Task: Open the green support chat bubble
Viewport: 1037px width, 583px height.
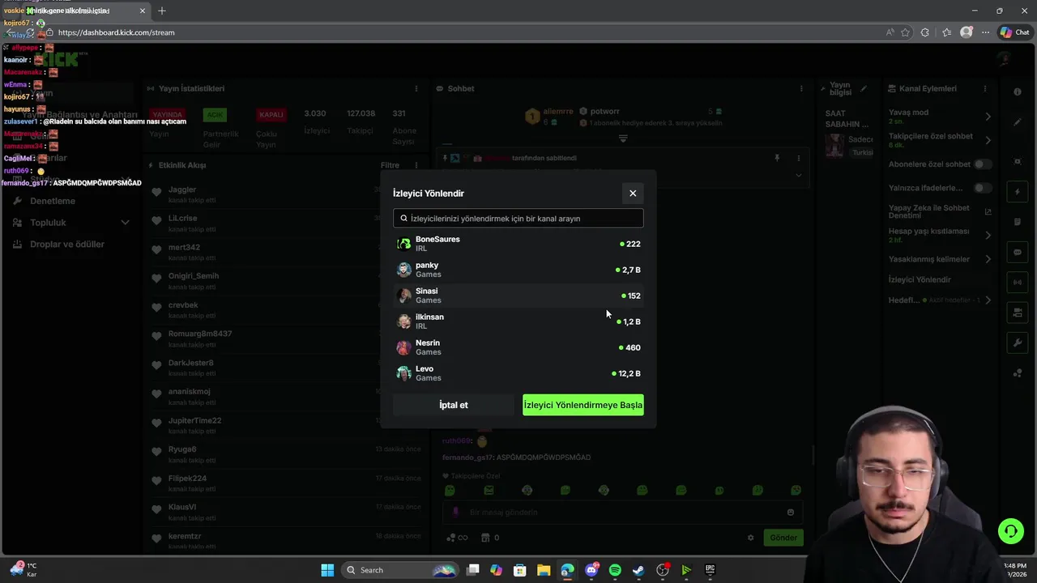Action: (1010, 531)
